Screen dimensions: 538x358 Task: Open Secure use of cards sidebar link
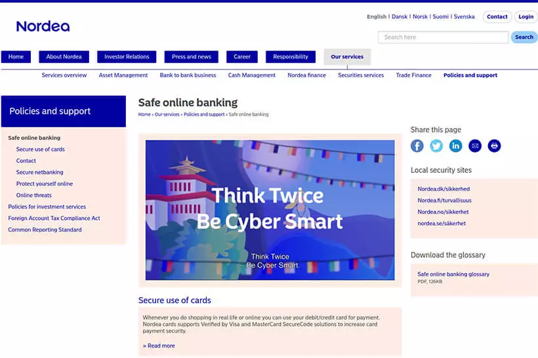[40, 149]
